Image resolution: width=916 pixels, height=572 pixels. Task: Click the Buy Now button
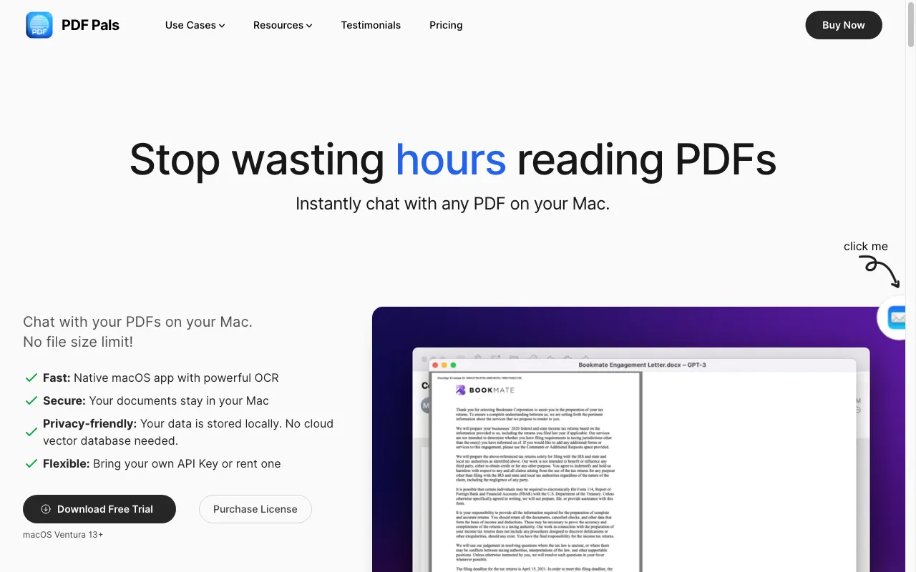pos(844,25)
